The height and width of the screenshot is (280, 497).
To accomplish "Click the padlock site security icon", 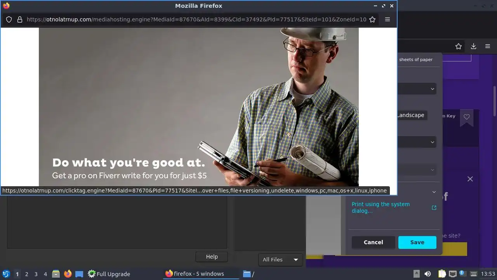I will pos(20,19).
